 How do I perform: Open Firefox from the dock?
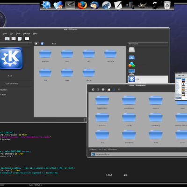click(x=82, y=5)
